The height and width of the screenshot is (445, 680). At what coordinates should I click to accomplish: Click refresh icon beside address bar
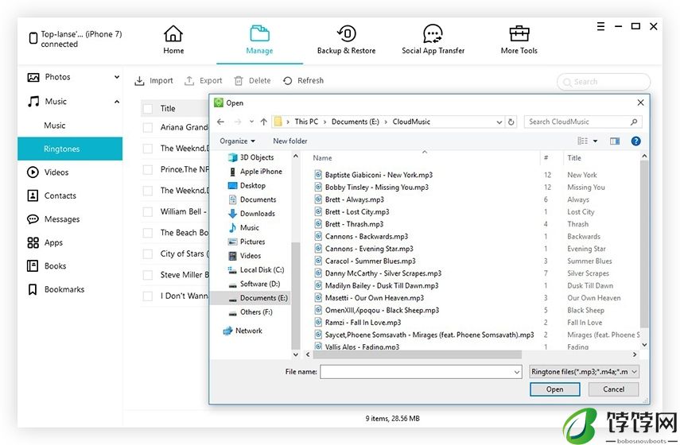511,122
